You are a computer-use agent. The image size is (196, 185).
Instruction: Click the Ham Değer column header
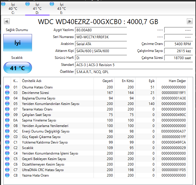tap(172, 81)
